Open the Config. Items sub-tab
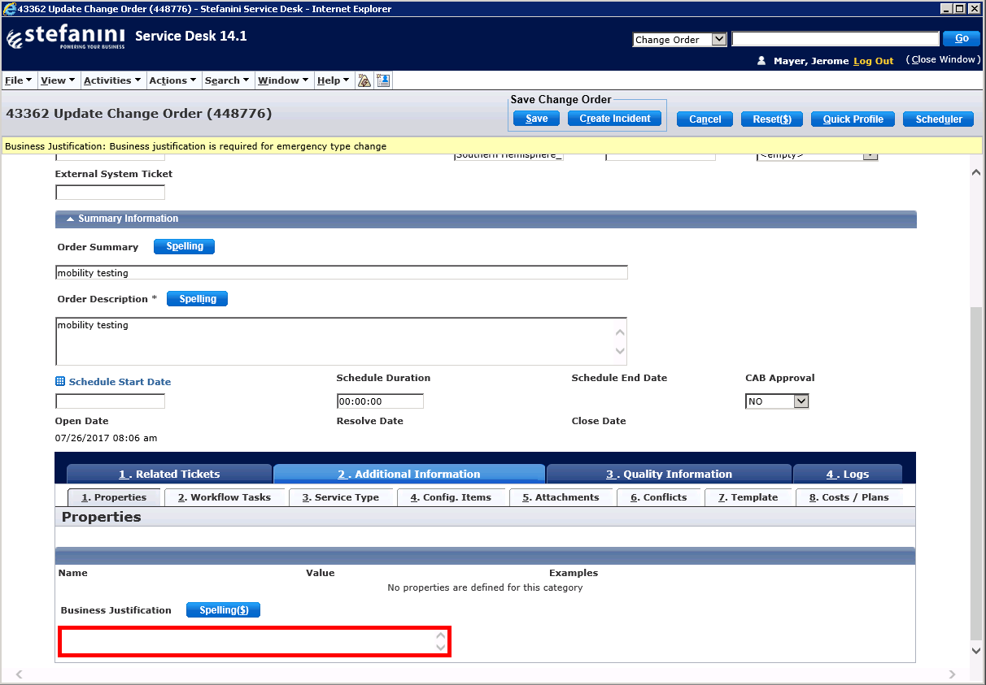The image size is (986, 685). click(x=451, y=497)
